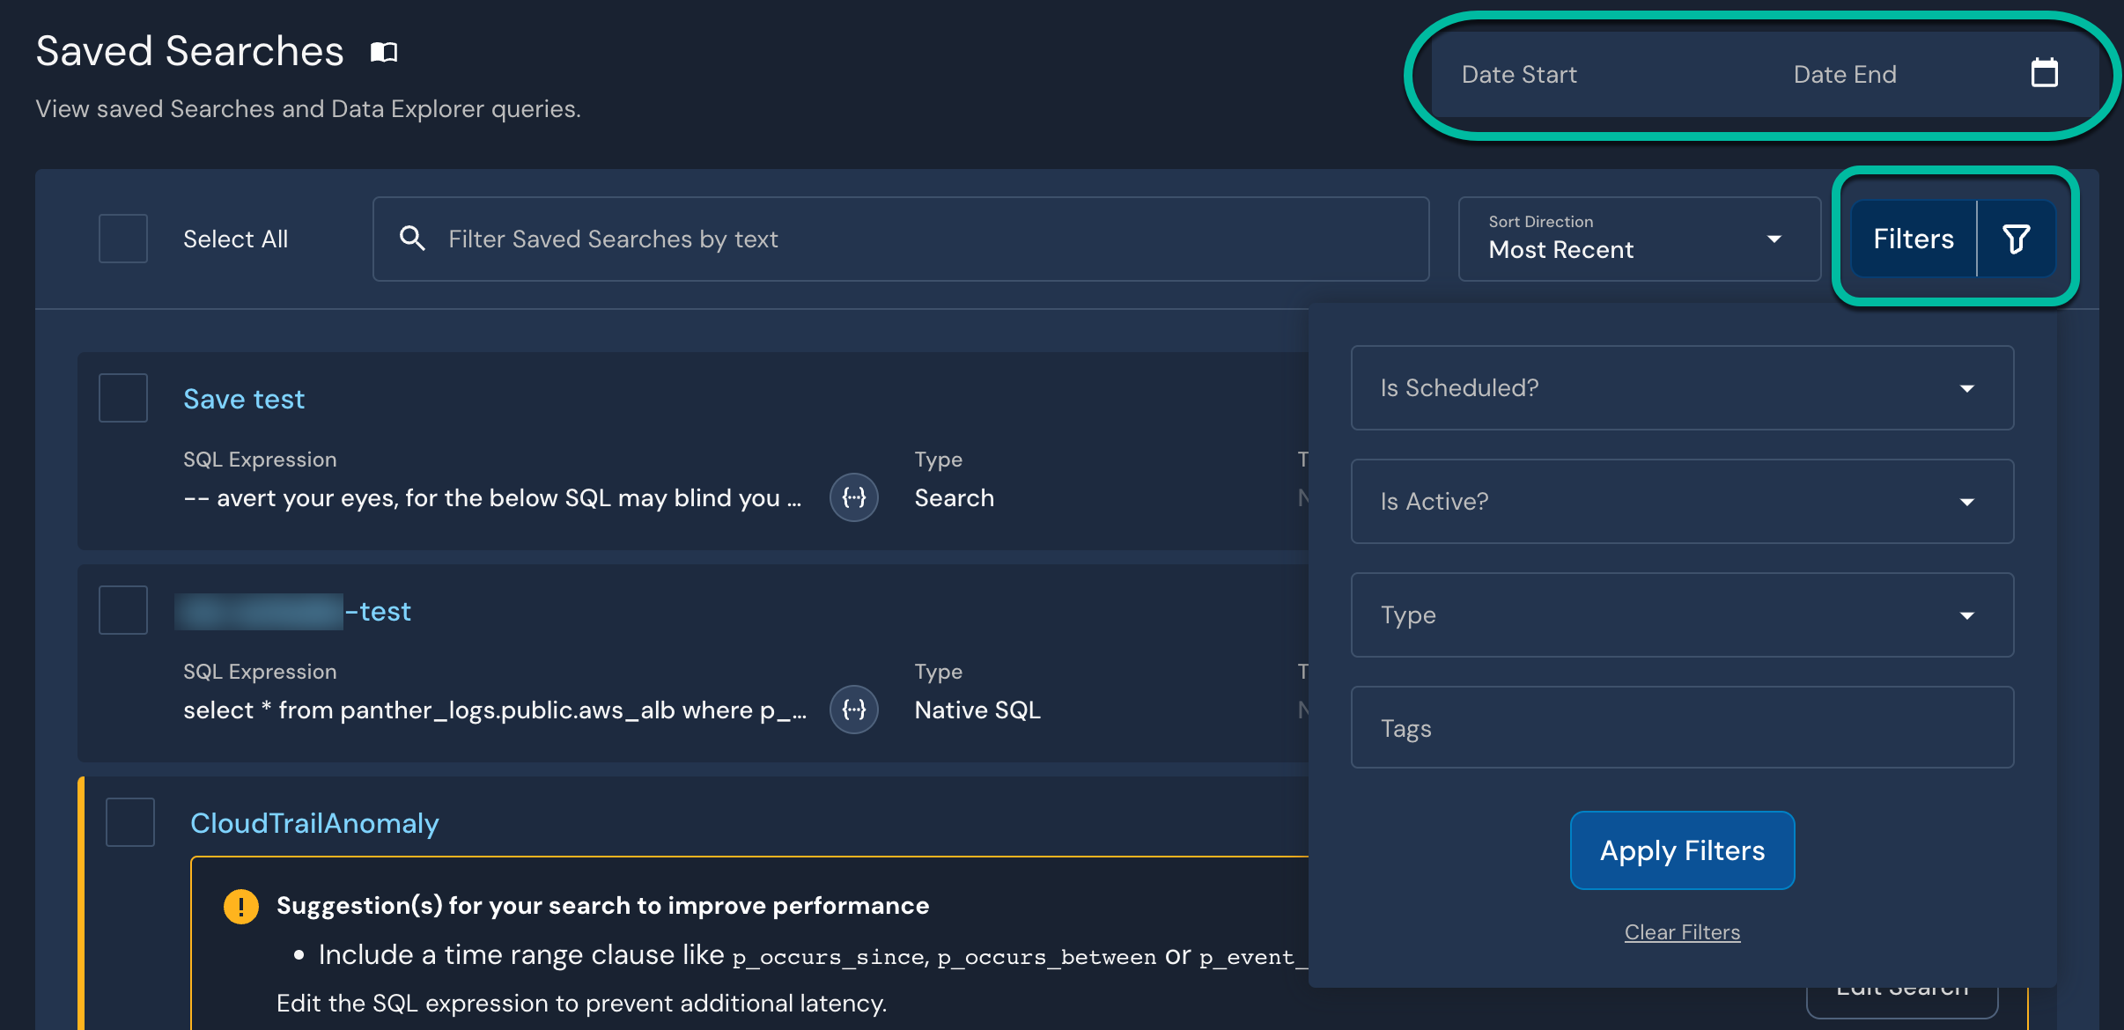
Task: Open the documentation book icon beside Saved Searches
Action: tap(385, 51)
